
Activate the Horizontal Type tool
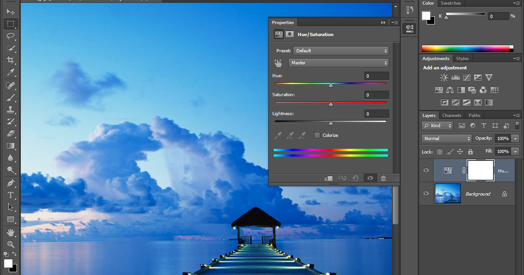coord(11,195)
